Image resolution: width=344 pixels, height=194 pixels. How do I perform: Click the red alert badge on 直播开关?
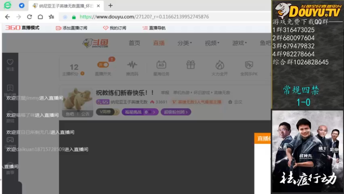pyautogui.click(x=112, y=59)
